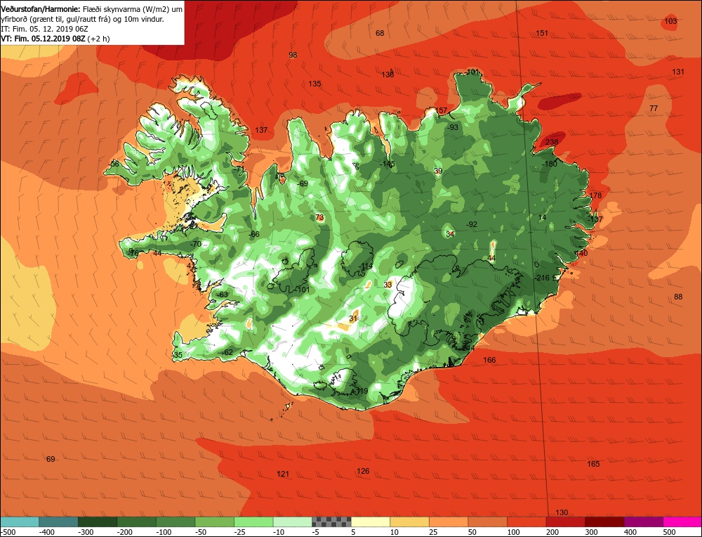
Task: Click the legend label '-100'
Action: tap(164, 532)
